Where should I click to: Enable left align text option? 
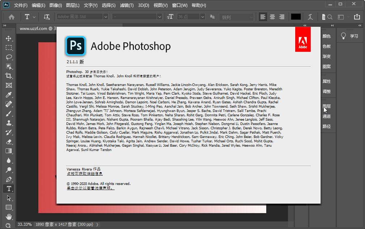click(x=262, y=16)
